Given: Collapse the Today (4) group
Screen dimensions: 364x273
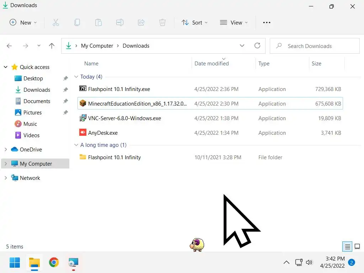Looking at the screenshot, I should 76,77.
